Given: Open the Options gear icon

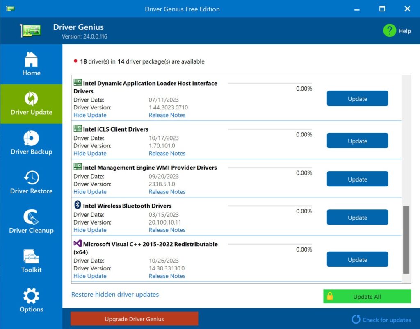Looking at the screenshot, I should (x=31, y=296).
